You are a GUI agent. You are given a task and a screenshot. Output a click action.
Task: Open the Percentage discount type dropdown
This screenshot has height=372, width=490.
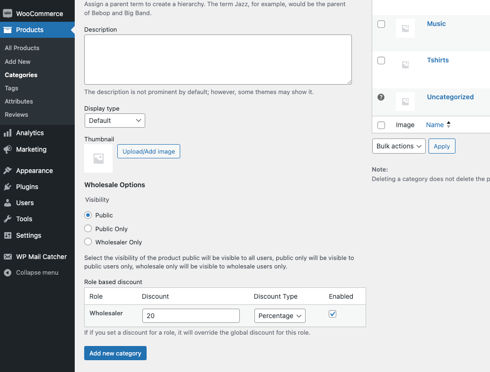pos(280,316)
